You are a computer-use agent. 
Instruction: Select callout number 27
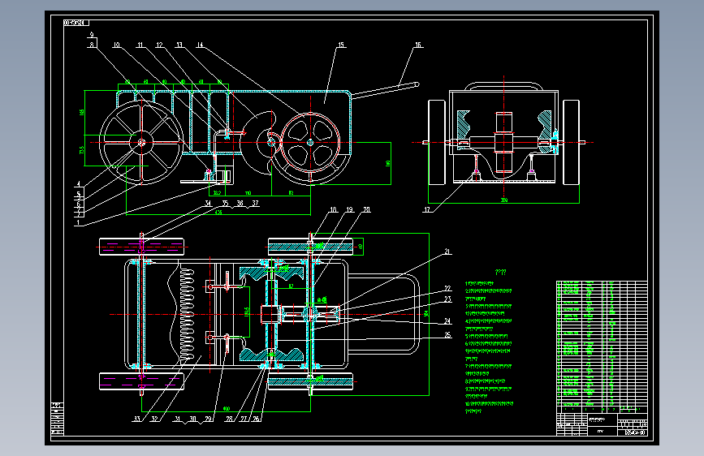tap(244, 419)
